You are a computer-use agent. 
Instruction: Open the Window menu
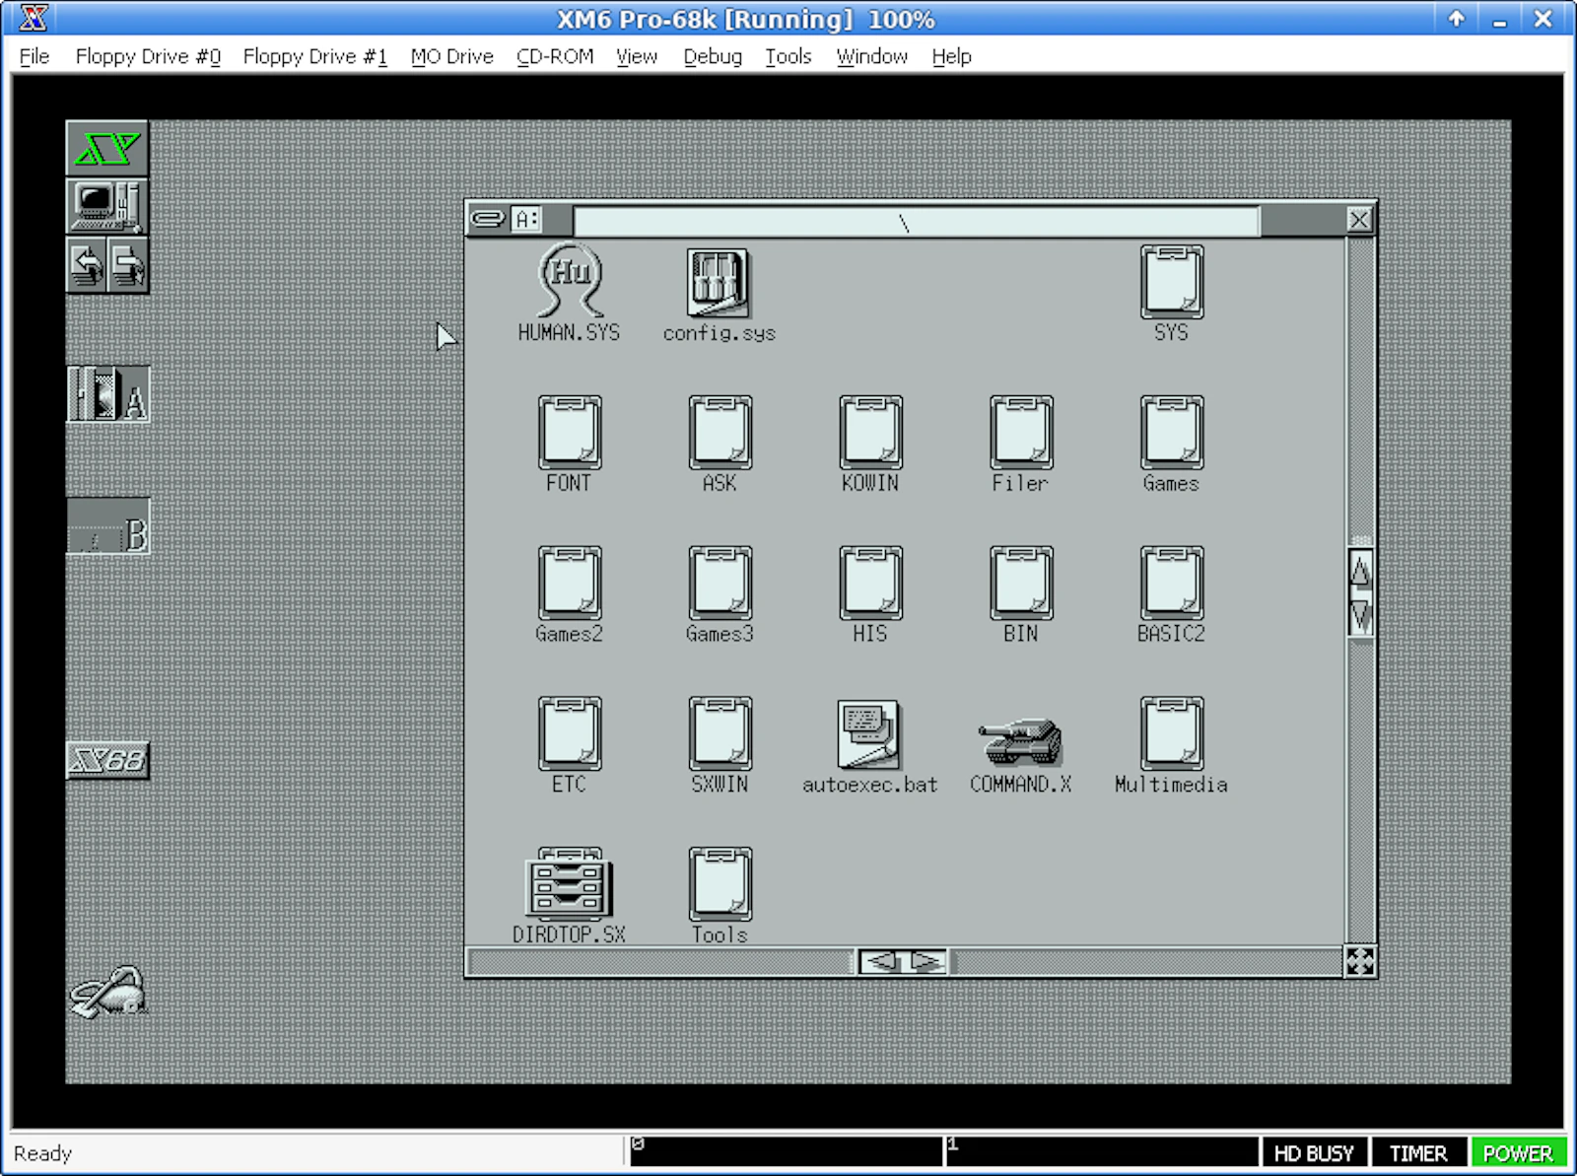click(x=871, y=56)
